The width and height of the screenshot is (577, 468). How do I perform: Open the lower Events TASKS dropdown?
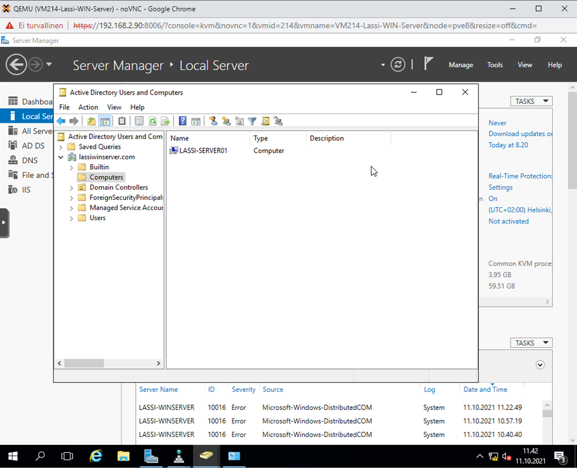tap(531, 343)
